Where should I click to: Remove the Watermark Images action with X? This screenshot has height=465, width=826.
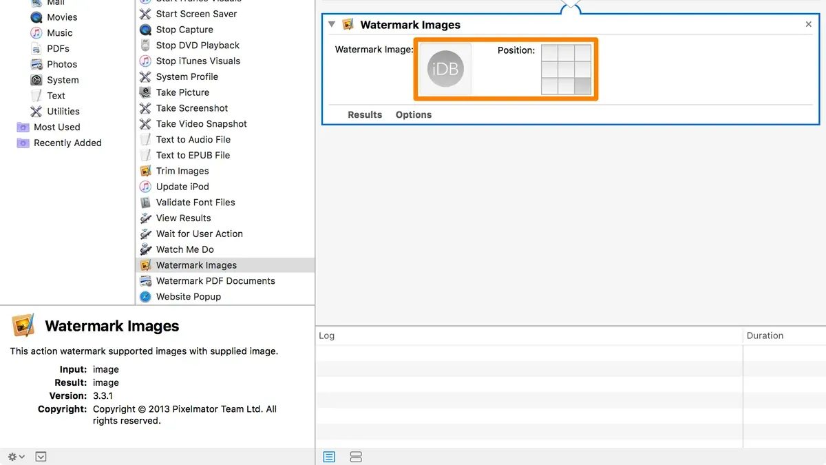click(809, 24)
